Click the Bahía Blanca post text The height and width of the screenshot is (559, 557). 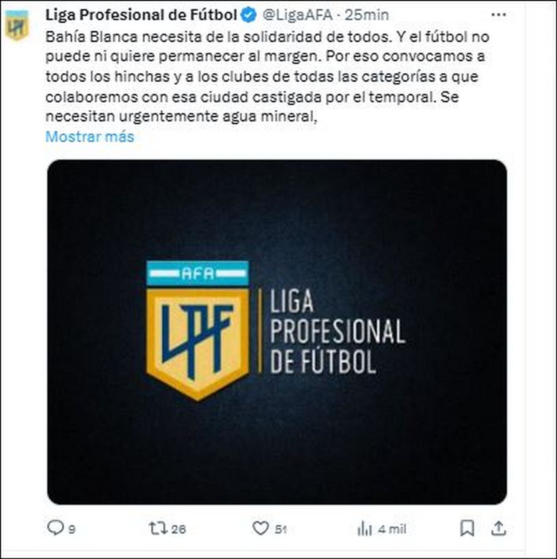[266, 76]
